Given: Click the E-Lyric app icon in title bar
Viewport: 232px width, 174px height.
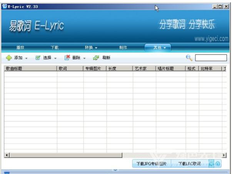Looking at the screenshot, I should [5, 7].
